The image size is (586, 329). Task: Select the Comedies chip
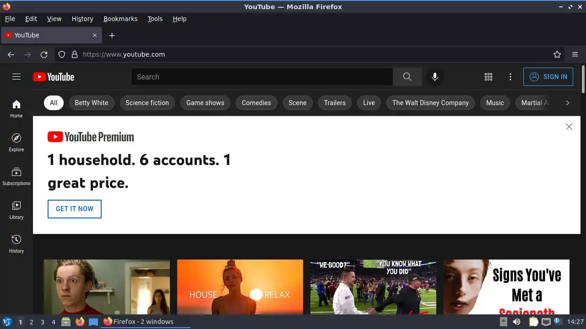(256, 103)
